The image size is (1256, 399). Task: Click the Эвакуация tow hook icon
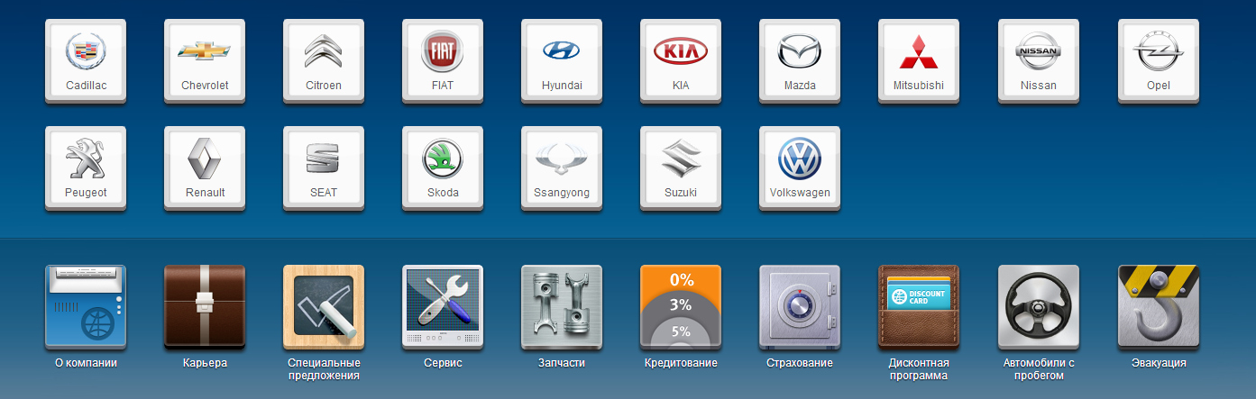coord(1159,306)
